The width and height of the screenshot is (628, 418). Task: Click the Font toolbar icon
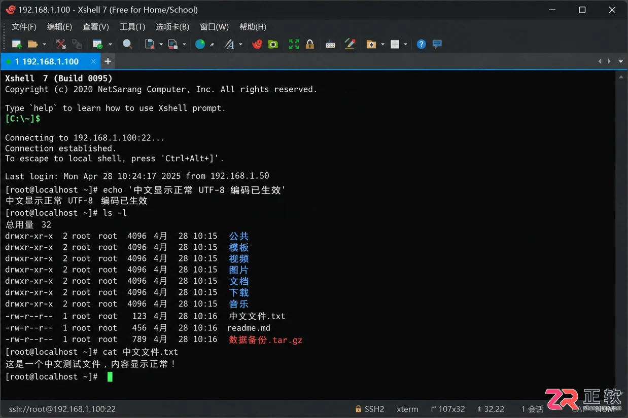229,44
